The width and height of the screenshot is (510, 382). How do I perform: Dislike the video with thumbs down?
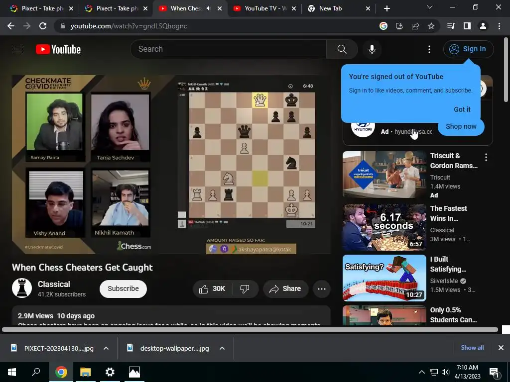point(245,289)
